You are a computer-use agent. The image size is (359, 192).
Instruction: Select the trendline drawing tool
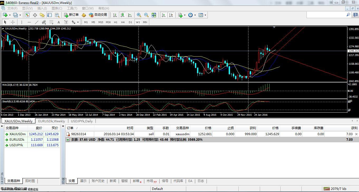(x=36, y=22)
